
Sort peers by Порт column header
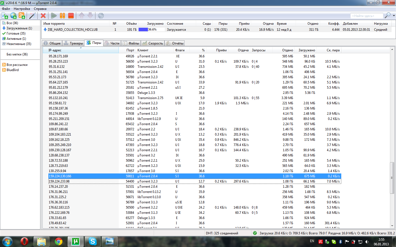point(127,50)
